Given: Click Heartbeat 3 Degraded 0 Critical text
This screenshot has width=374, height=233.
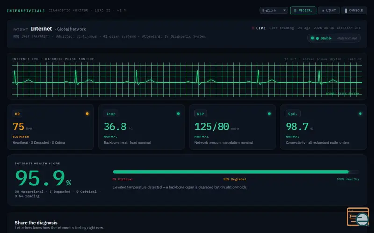Looking at the screenshot, I should point(39,143).
